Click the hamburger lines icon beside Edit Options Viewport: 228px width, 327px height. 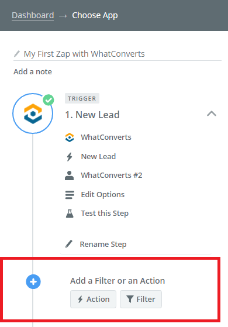pyautogui.click(x=70, y=195)
